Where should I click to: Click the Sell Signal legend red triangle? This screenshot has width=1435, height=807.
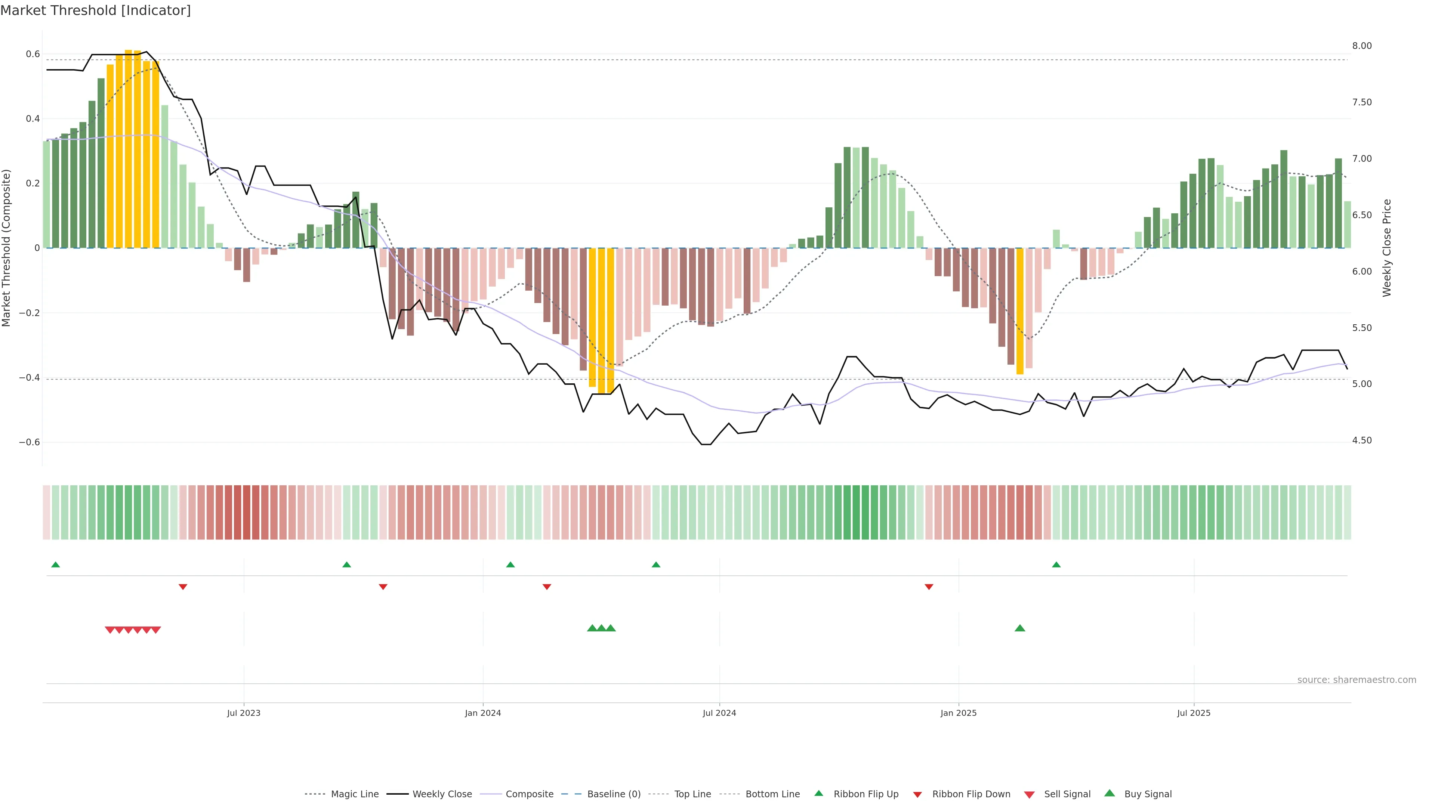(1029, 795)
